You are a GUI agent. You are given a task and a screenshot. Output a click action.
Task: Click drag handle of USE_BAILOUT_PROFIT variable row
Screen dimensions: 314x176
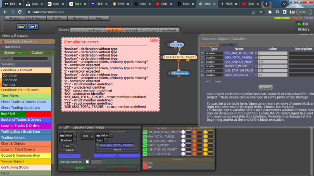coord(202,62)
